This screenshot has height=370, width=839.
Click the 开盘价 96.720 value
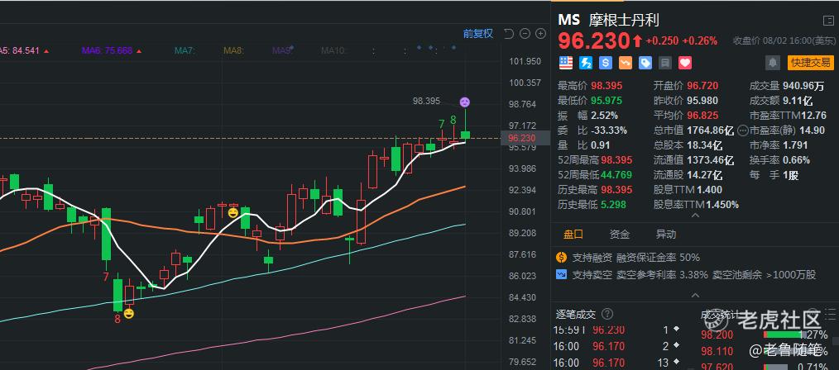(702, 85)
